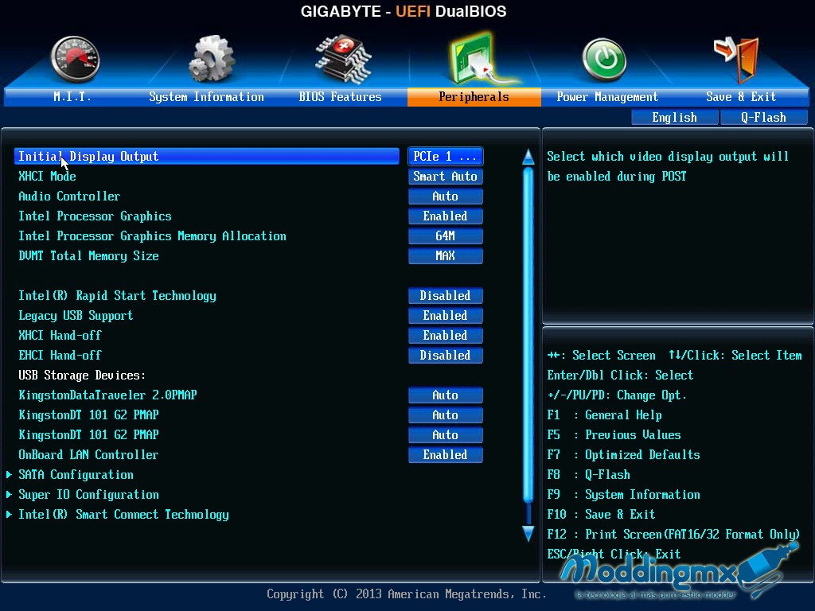Image resolution: width=815 pixels, height=611 pixels.
Task: Launch Q-Flash from the top button
Action: coord(763,118)
